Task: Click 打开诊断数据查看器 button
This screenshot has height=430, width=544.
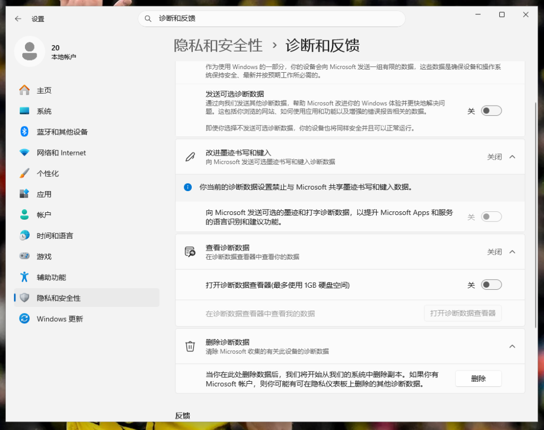Action: click(x=463, y=313)
